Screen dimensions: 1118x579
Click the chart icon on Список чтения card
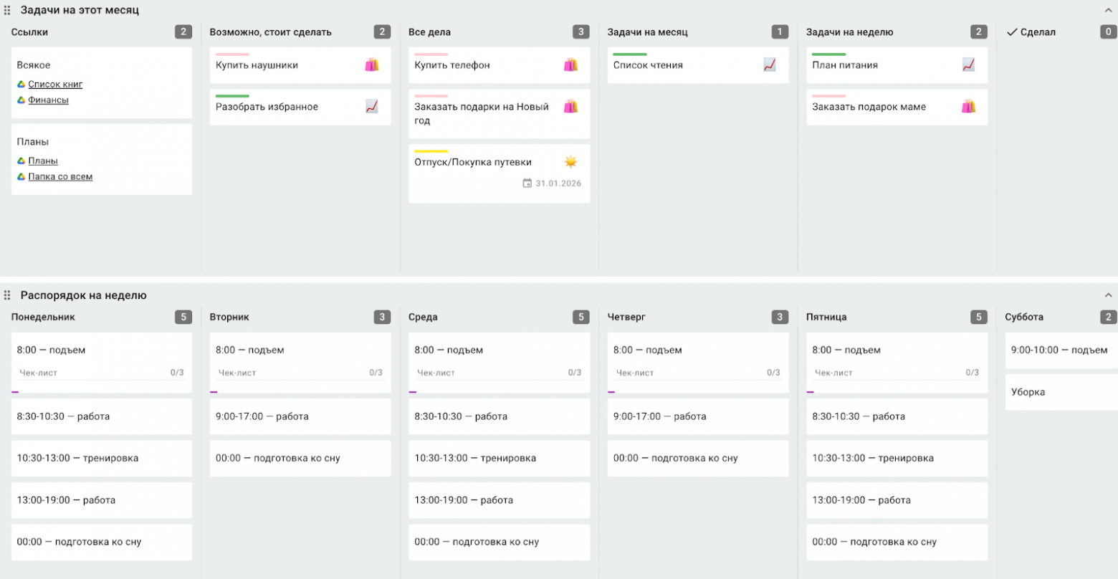pos(769,65)
